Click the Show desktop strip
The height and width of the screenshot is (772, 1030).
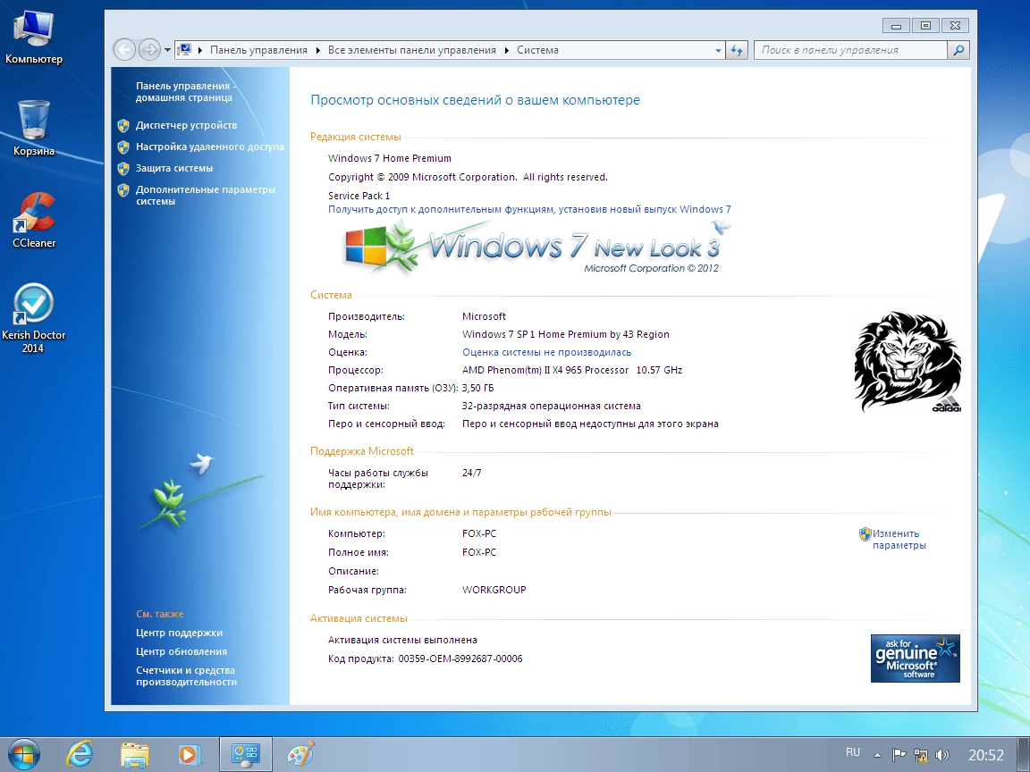pos(1024,754)
